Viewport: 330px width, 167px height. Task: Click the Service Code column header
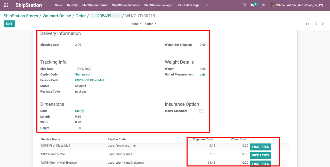117,139
